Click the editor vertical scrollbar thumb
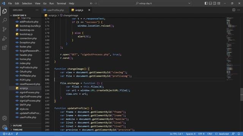The height and width of the screenshot is (136, 243). [x=241, y=94]
